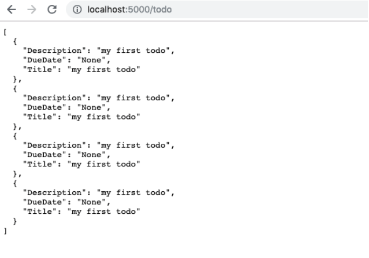Click the closing square bracket of JSON array
The image size is (369, 258).
tap(5, 230)
